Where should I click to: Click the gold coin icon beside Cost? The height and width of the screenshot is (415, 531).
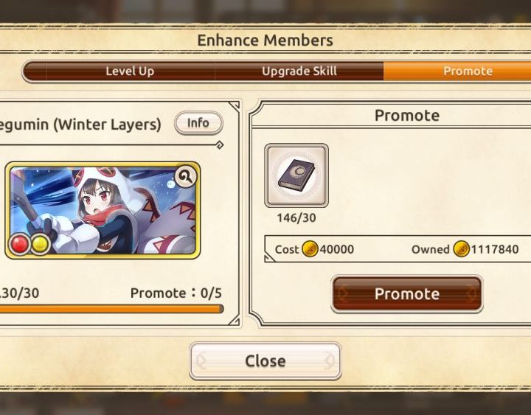(x=310, y=249)
